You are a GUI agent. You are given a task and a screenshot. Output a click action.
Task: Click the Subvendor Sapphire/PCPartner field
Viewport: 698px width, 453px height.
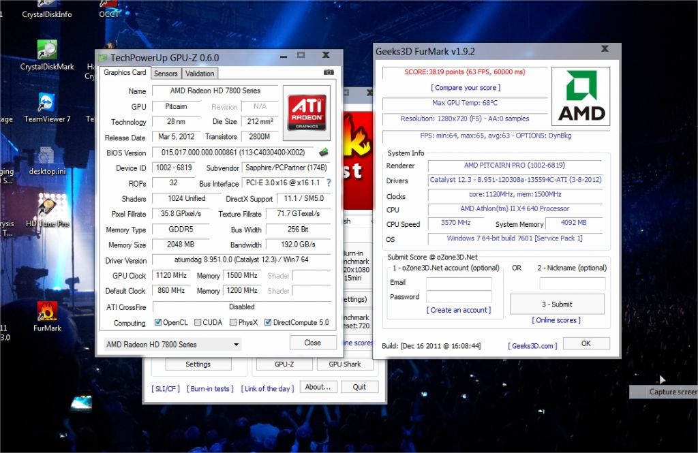pyautogui.click(x=286, y=168)
